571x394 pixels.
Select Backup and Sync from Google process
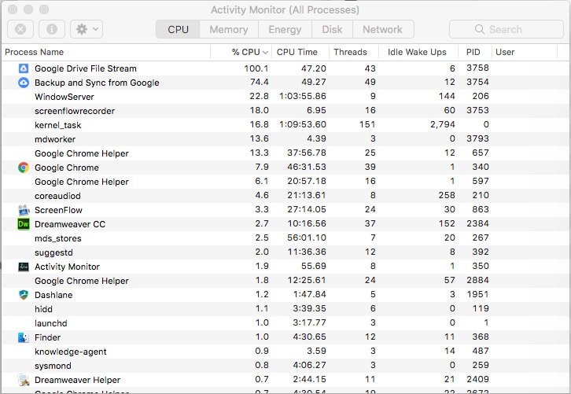point(97,83)
